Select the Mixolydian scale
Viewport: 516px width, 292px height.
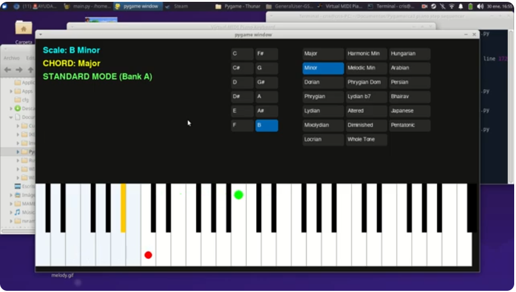[x=323, y=125]
